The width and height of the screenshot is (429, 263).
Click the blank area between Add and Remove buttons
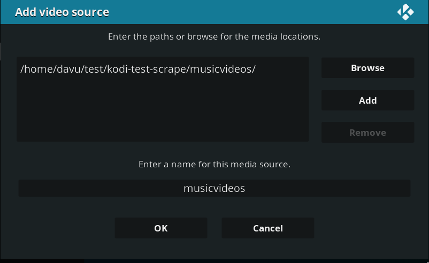click(367, 117)
